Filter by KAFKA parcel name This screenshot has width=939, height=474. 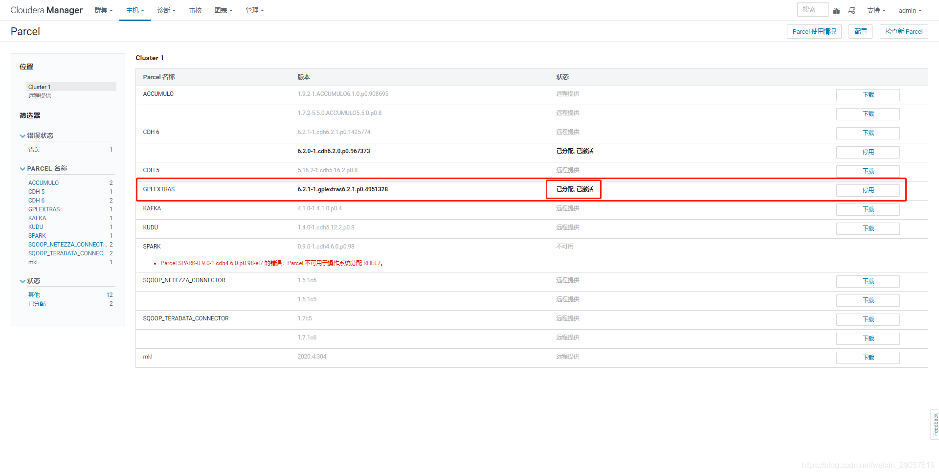point(37,218)
